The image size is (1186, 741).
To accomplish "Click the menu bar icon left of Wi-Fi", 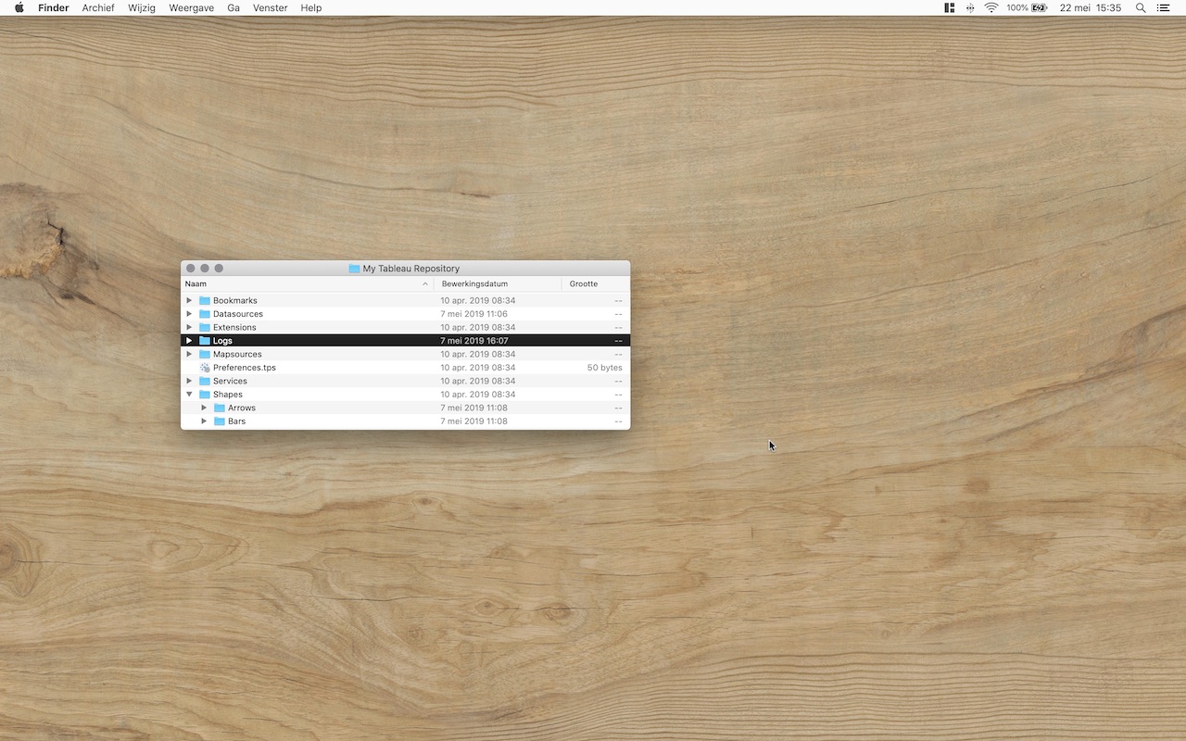I will pyautogui.click(x=970, y=7).
